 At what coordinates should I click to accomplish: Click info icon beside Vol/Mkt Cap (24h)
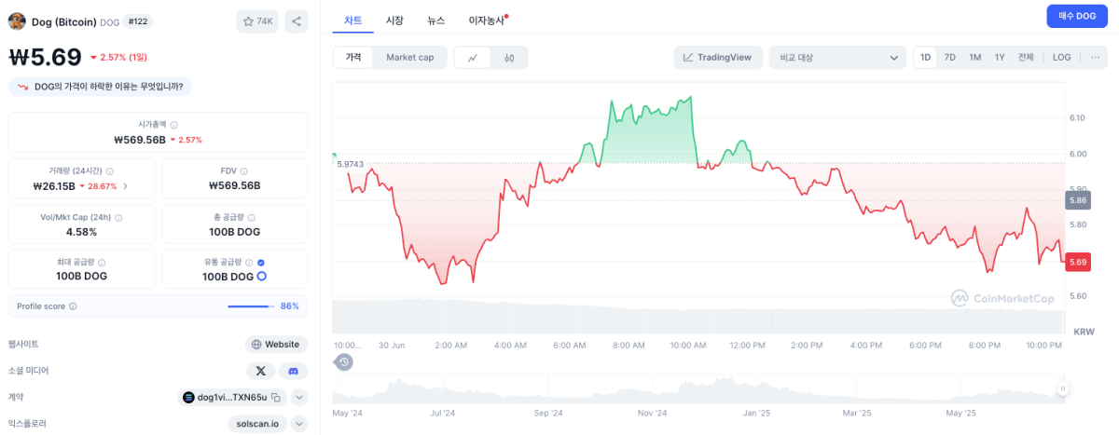118,217
